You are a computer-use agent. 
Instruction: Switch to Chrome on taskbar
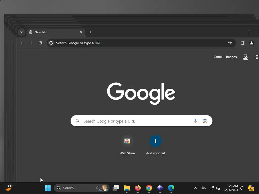click(x=149, y=188)
